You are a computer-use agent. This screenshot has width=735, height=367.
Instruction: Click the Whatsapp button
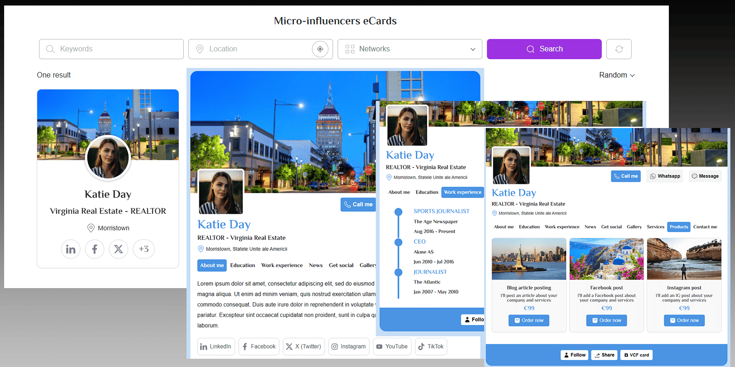click(x=665, y=176)
